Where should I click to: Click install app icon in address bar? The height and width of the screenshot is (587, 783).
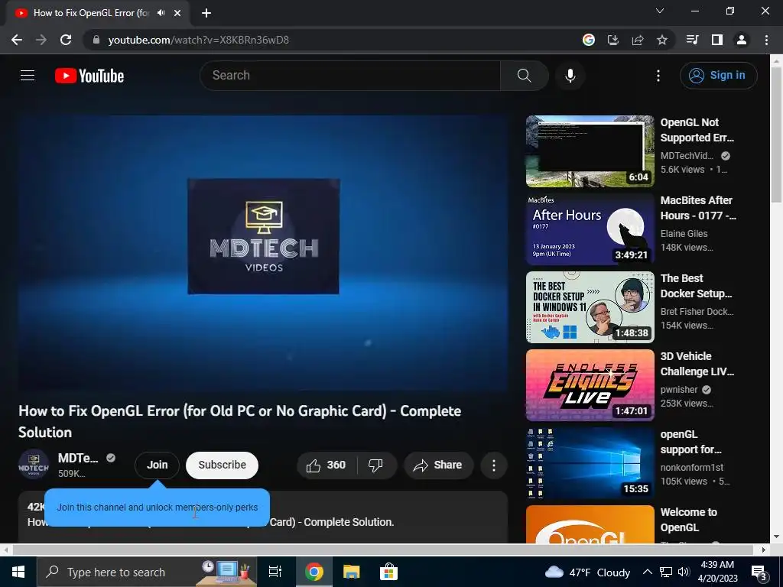[x=613, y=40]
